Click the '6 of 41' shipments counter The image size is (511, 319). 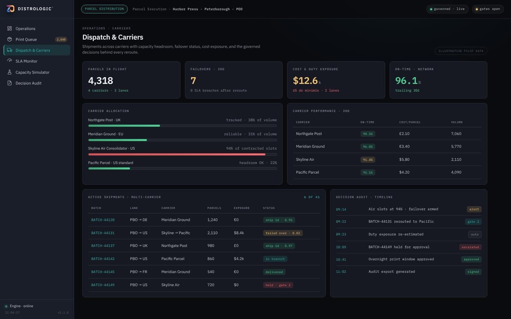pos(312,197)
